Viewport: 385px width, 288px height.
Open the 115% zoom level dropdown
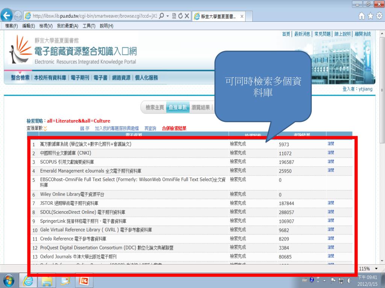pyautogui.click(x=376, y=268)
